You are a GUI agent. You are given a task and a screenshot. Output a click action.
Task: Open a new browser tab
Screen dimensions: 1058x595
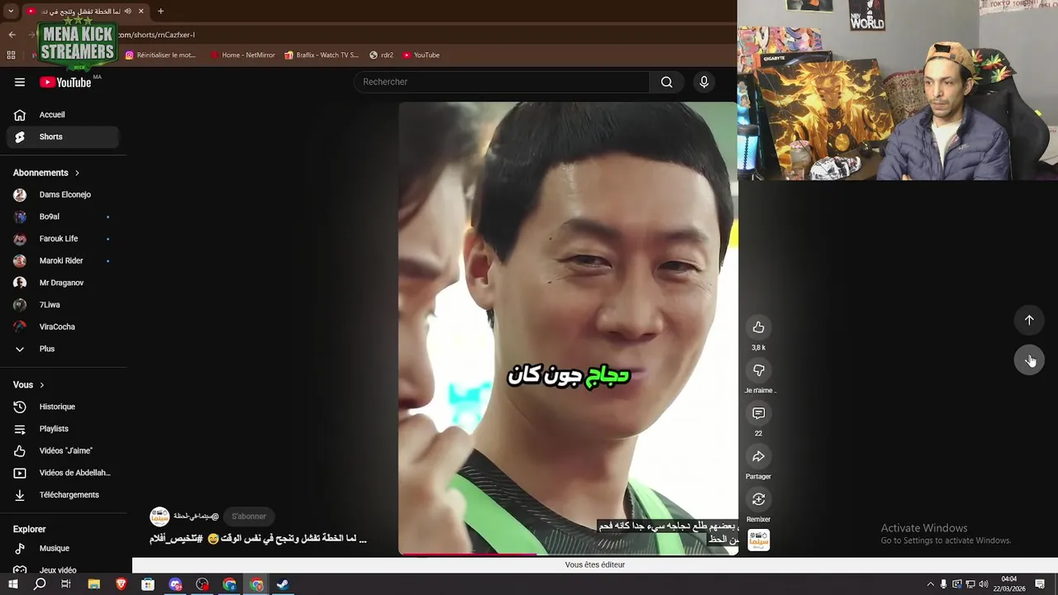click(x=160, y=11)
